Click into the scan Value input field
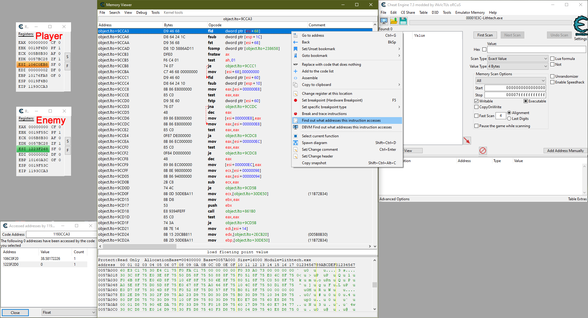The height and width of the screenshot is (318, 588). tap(536, 50)
